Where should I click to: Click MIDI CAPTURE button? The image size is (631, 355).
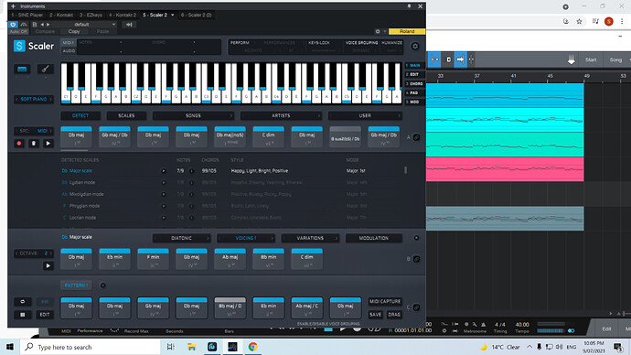click(385, 301)
